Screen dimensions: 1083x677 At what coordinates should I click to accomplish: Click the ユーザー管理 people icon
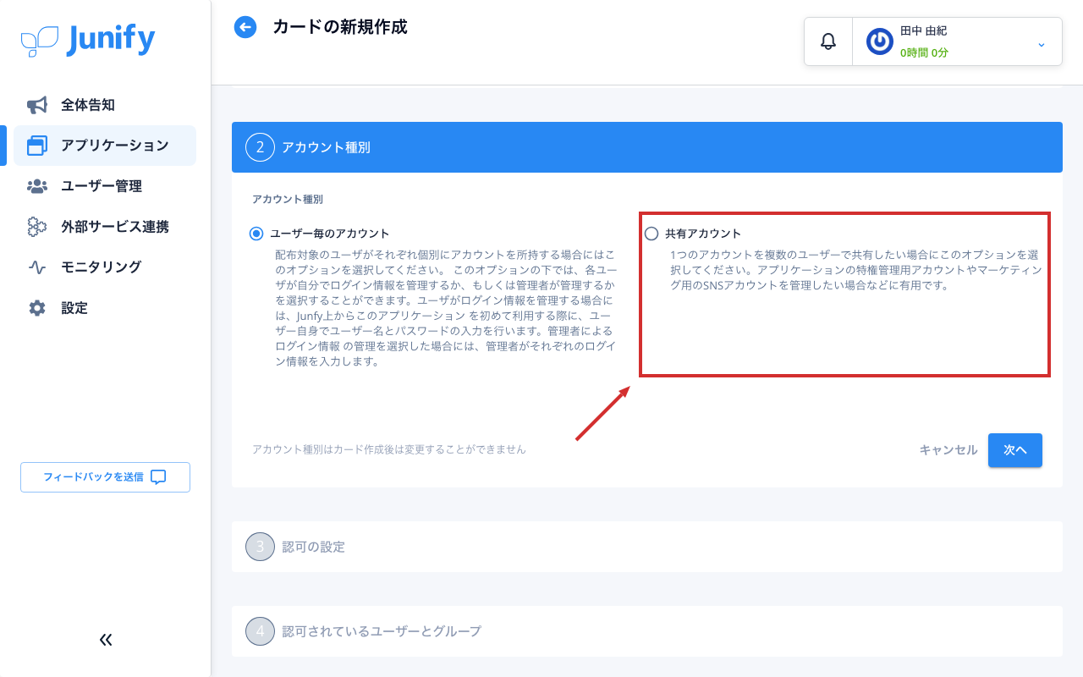(x=37, y=186)
